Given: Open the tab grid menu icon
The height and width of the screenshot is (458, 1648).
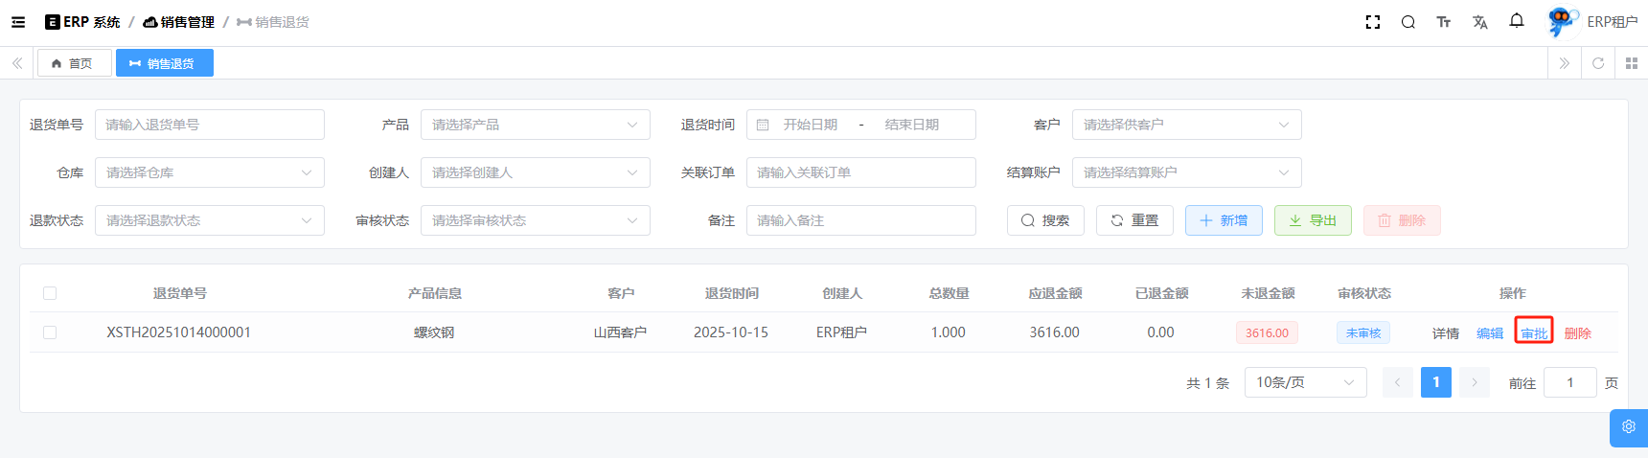Looking at the screenshot, I should click(x=1631, y=63).
